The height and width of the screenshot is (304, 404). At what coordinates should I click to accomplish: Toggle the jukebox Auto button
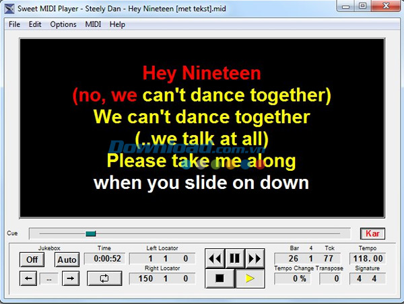pos(67,259)
